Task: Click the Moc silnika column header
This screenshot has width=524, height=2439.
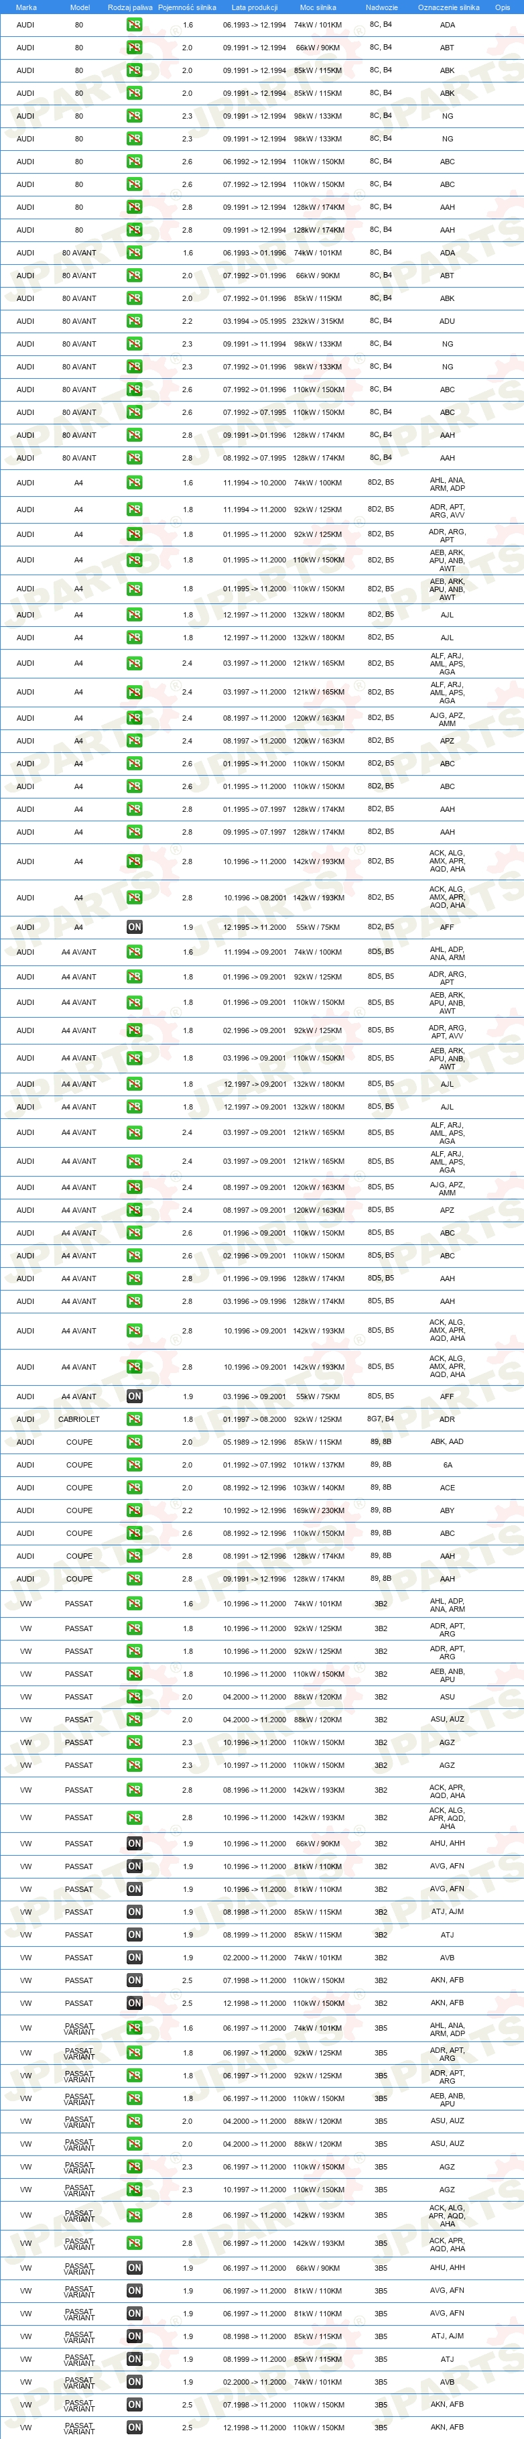Action: 318,7
